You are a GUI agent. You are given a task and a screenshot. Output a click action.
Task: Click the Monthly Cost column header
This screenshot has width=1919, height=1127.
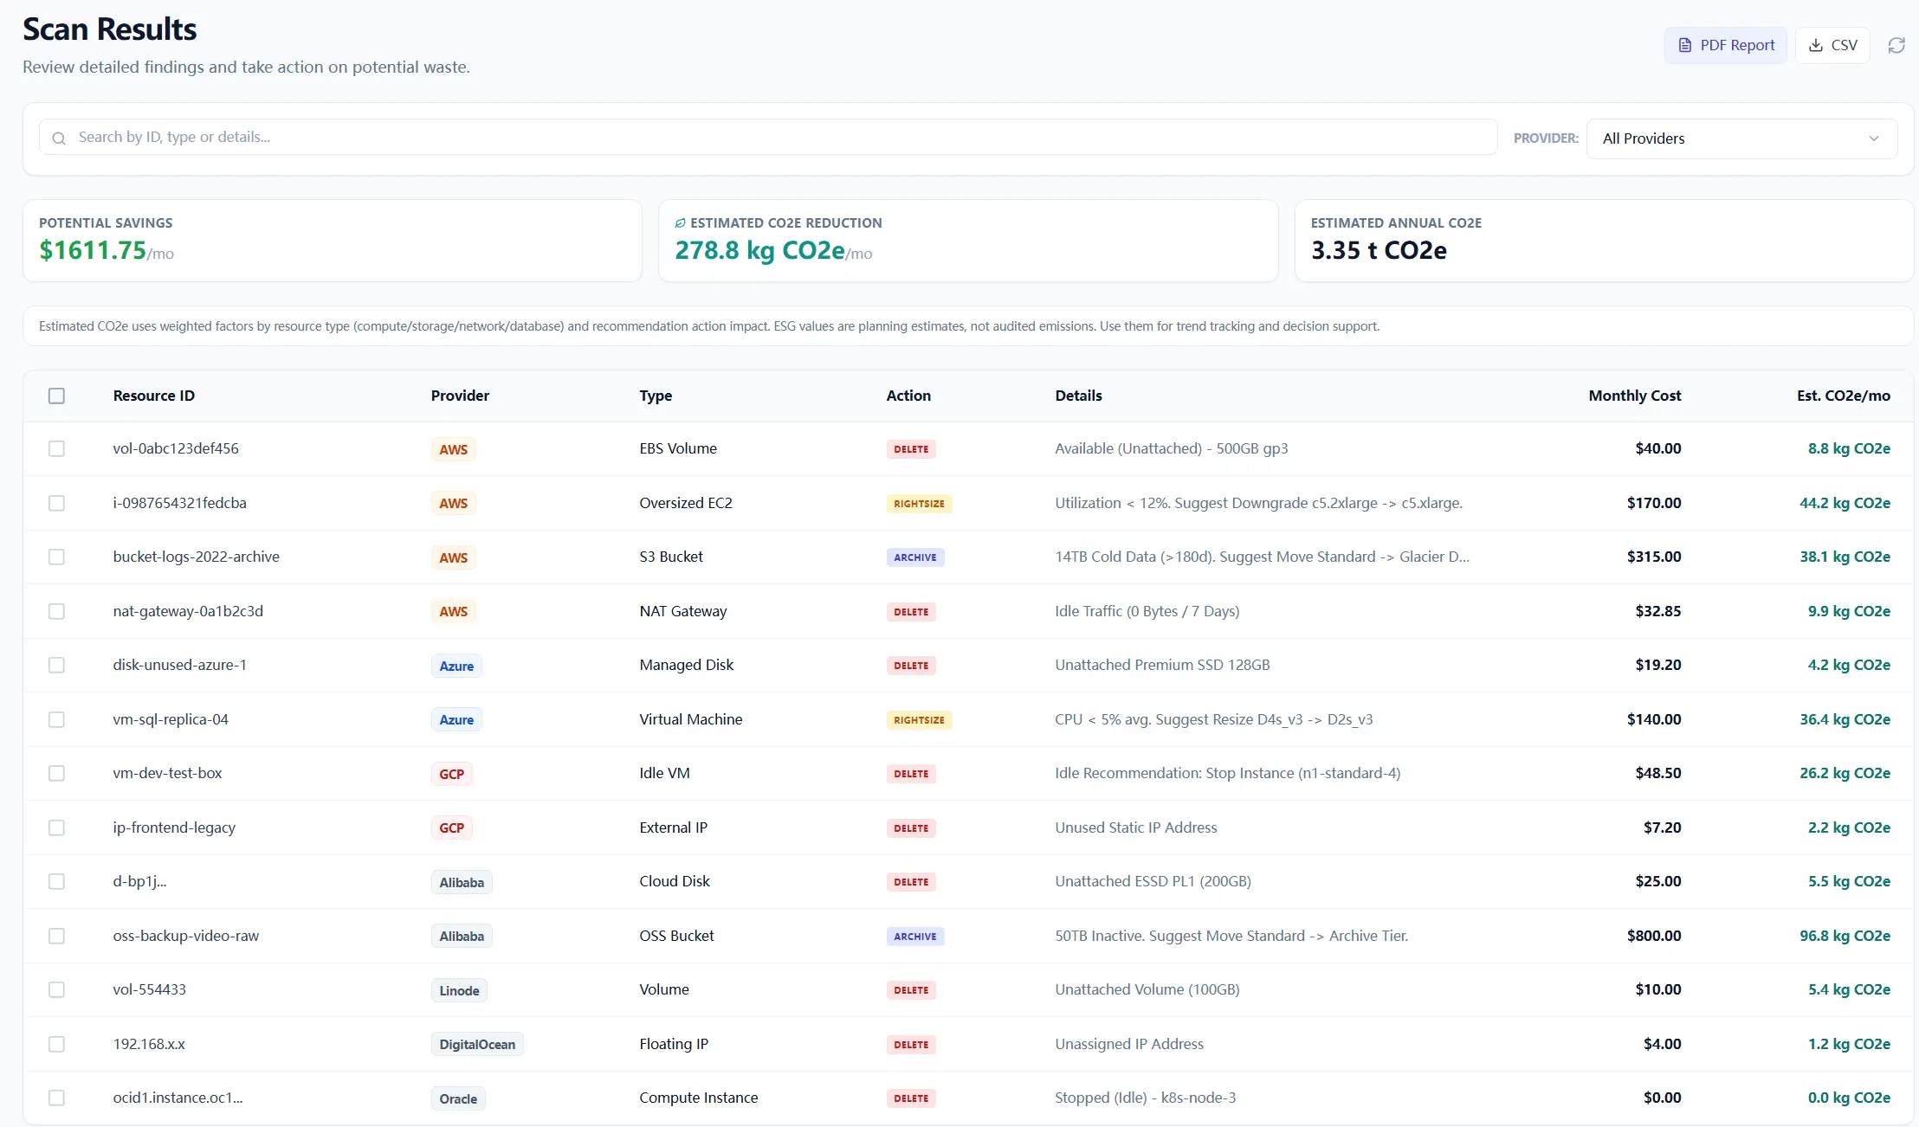coord(1634,396)
